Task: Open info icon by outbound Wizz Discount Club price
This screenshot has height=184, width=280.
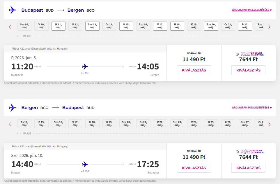Action: click(237, 54)
